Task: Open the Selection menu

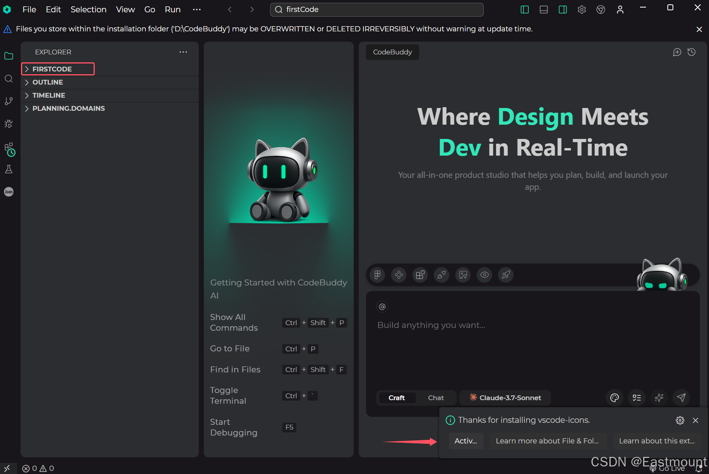Action: 88,10
